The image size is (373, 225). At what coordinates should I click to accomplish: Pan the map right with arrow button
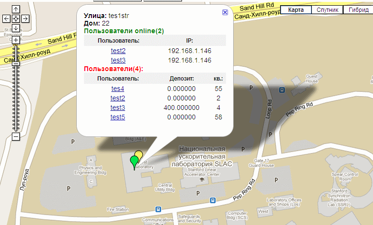25,18
